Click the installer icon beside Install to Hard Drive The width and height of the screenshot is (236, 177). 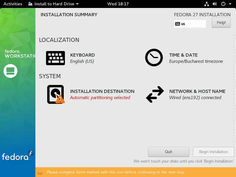coord(30,4)
